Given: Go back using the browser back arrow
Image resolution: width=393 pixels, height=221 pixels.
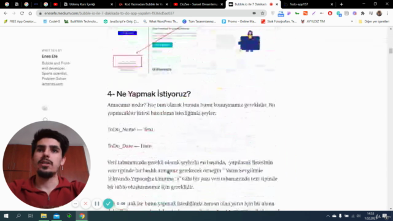Looking at the screenshot, I should coord(6,14).
